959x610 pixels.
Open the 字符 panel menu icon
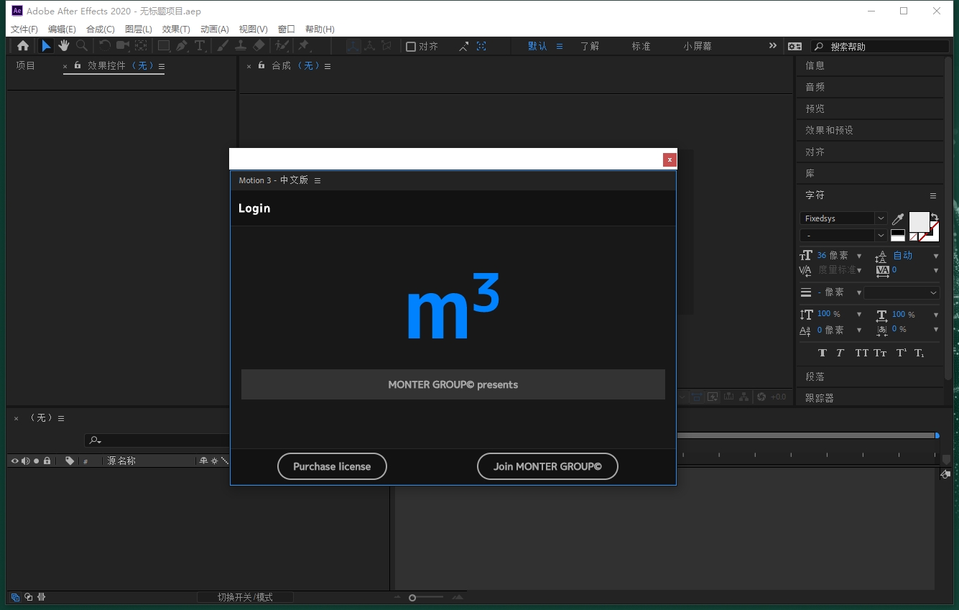[933, 195]
